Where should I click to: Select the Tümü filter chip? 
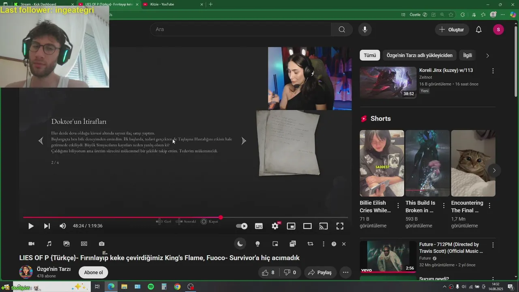pyautogui.click(x=370, y=55)
